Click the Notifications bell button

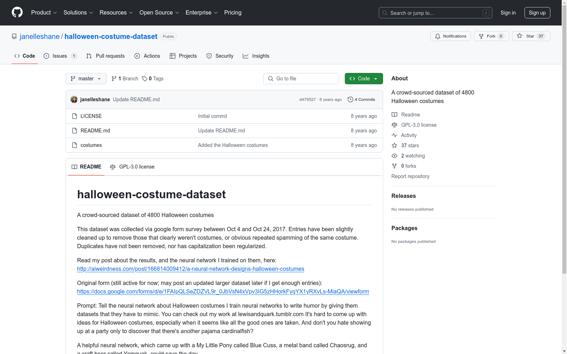pyautogui.click(x=450, y=36)
